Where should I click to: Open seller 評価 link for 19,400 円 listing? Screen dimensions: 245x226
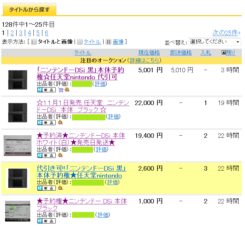point(101,149)
